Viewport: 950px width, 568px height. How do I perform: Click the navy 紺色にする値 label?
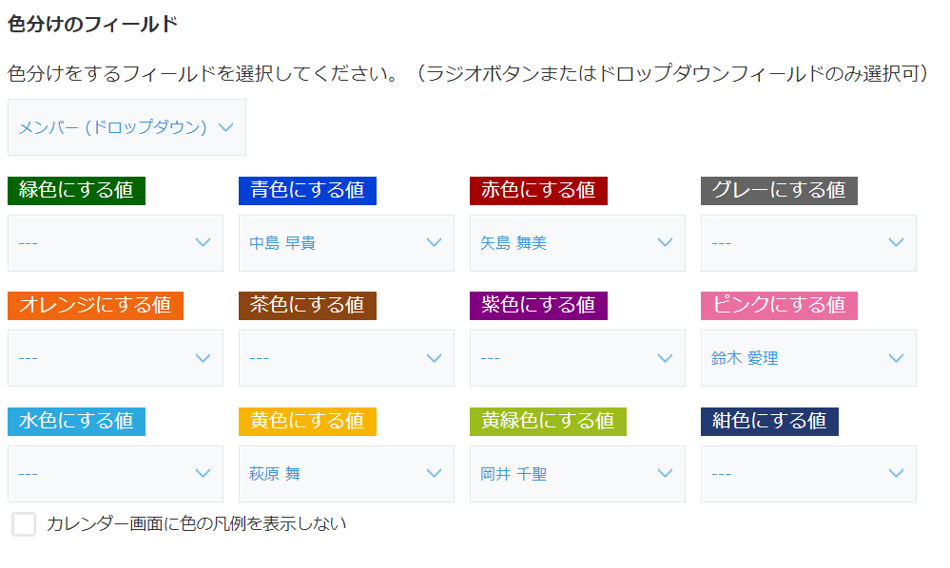coord(769,421)
